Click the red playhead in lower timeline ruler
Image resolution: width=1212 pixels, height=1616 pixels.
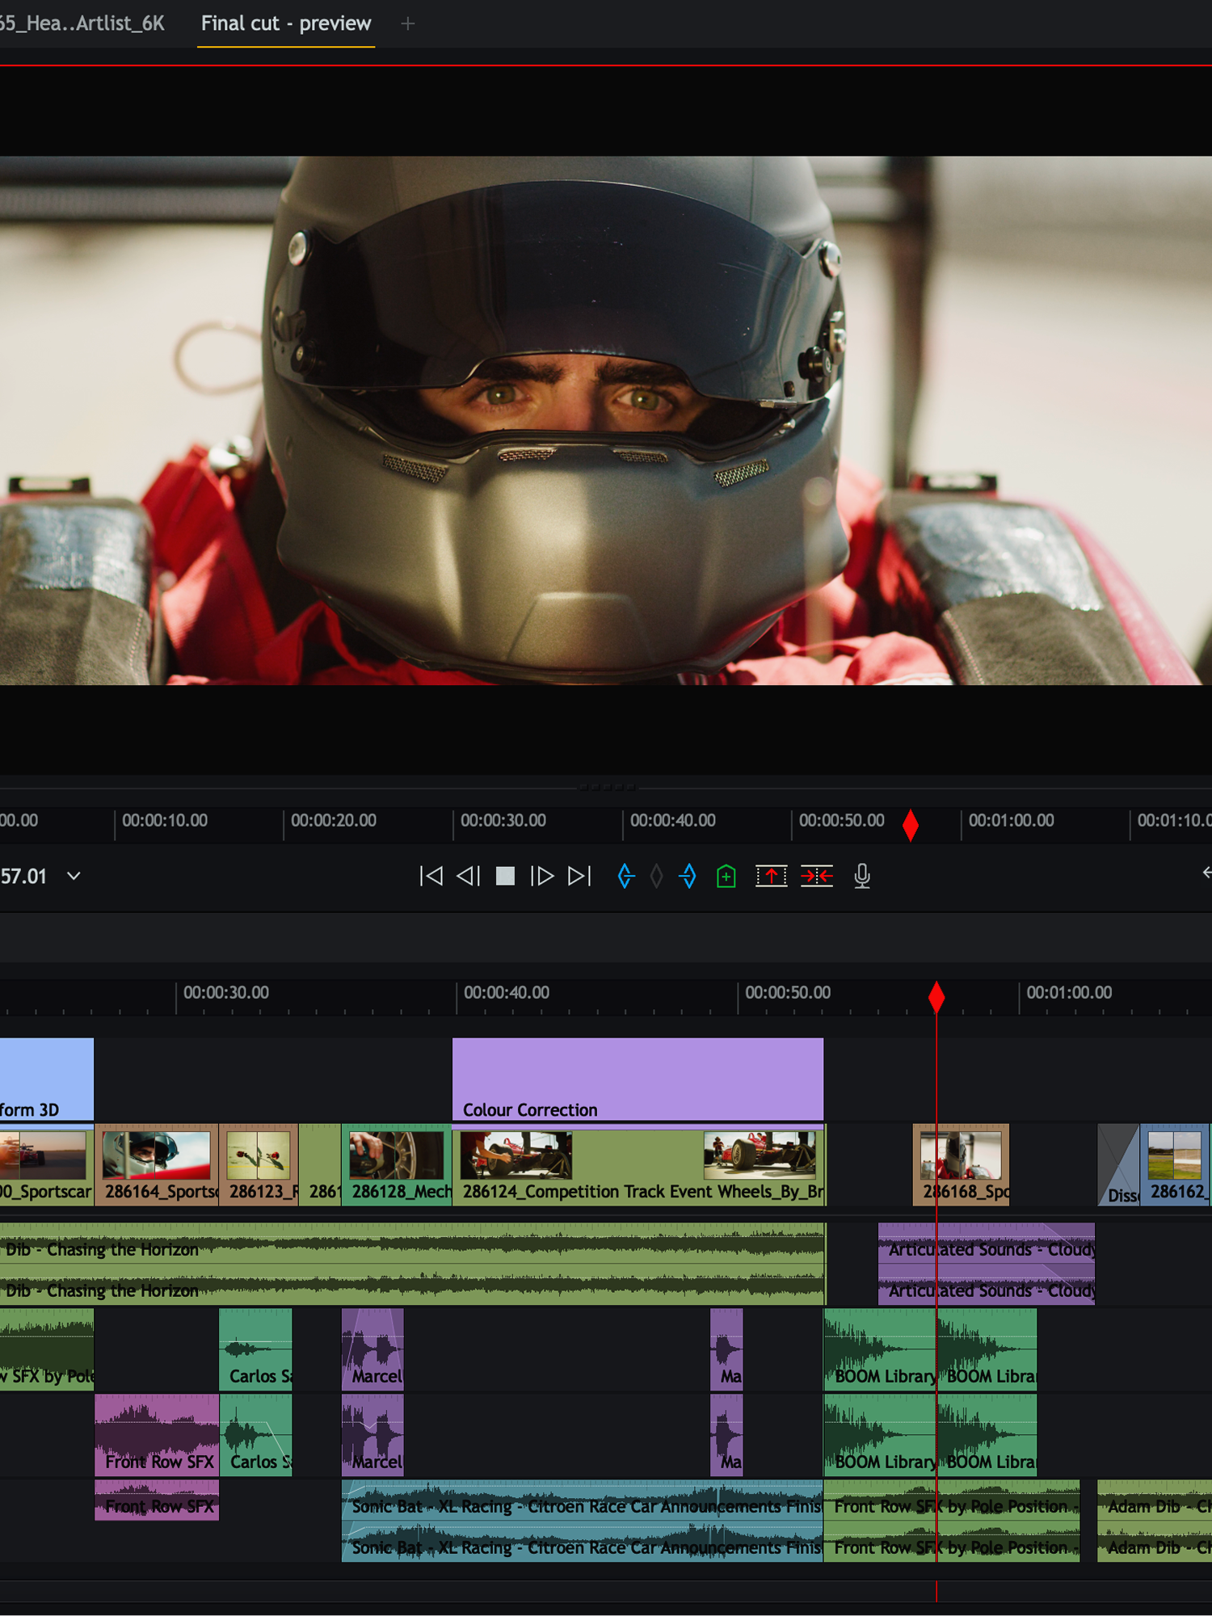(936, 997)
